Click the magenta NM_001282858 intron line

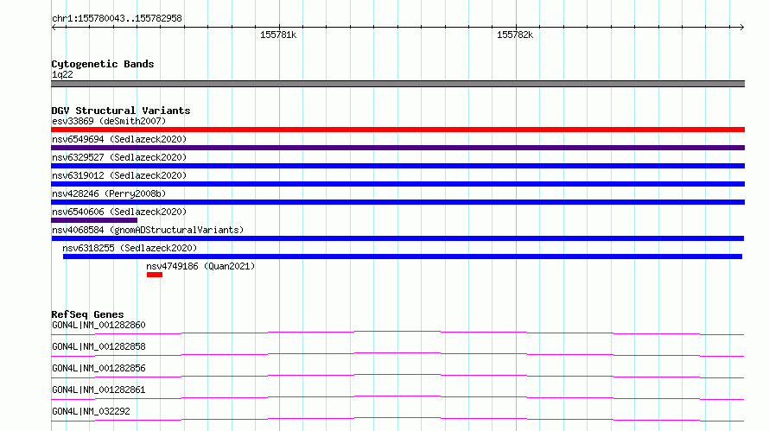click(397, 354)
